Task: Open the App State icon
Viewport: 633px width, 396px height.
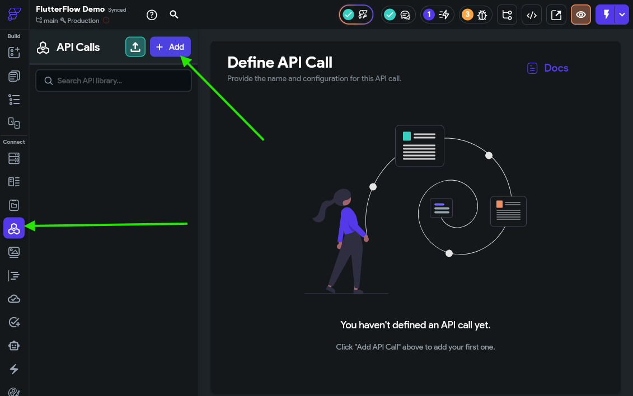Action: 14,205
